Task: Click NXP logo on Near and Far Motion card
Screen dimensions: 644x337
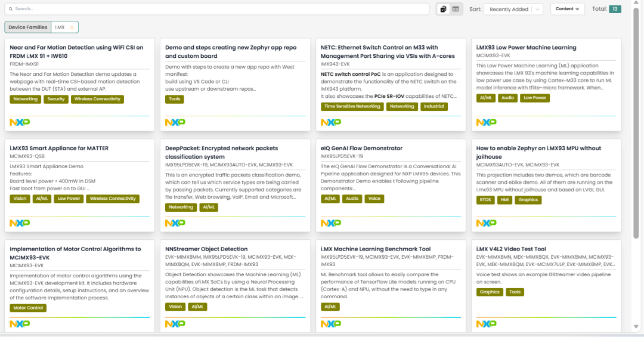Action: (x=19, y=122)
